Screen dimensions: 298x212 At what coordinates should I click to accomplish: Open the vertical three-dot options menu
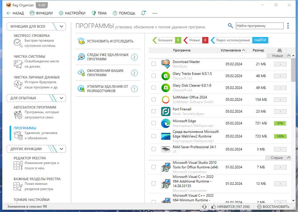[288, 26]
